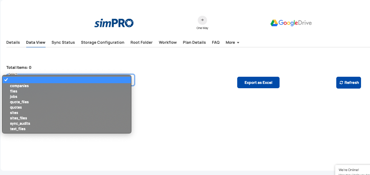Image resolution: width=370 pixels, height=175 pixels.
Task: Choose quotes from the select list
Action: [67, 108]
